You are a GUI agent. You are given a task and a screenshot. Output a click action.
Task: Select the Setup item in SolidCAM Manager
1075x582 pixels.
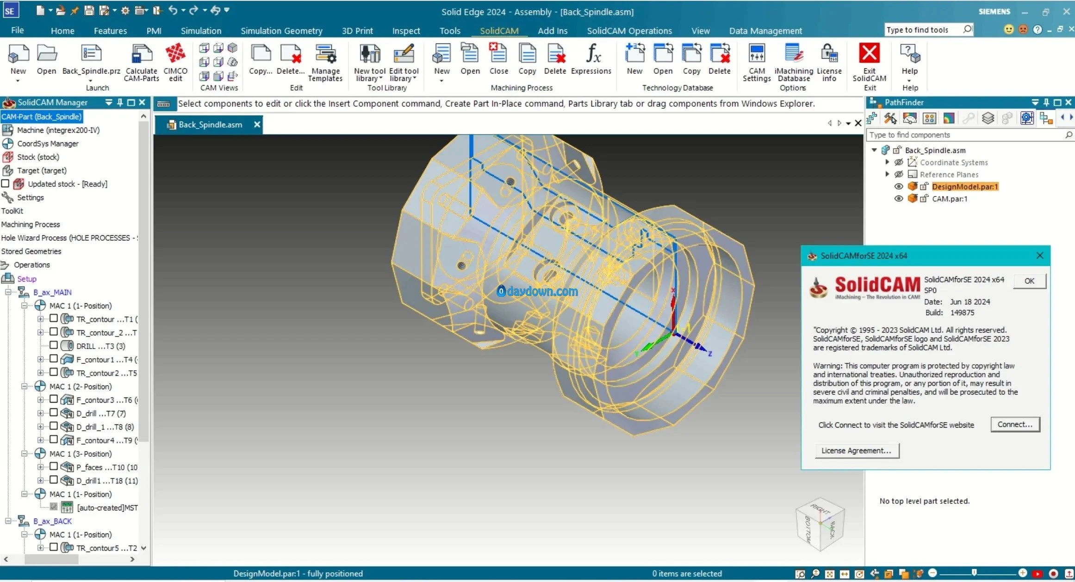click(26, 279)
